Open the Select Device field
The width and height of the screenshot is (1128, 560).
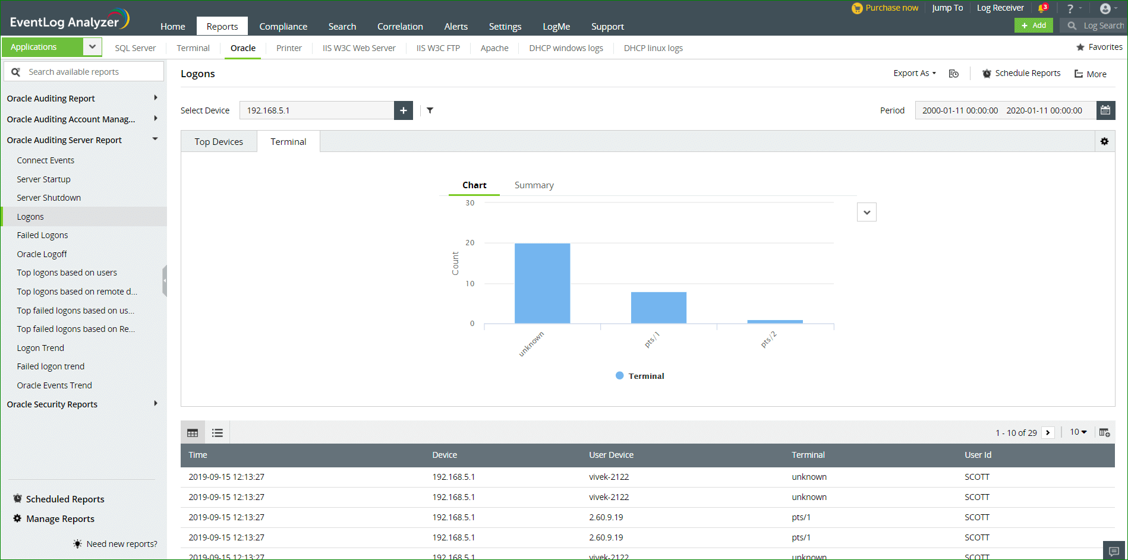coord(317,110)
